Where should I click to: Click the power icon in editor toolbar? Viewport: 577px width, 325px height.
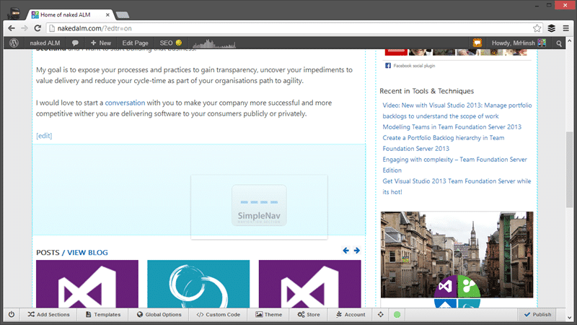12,314
